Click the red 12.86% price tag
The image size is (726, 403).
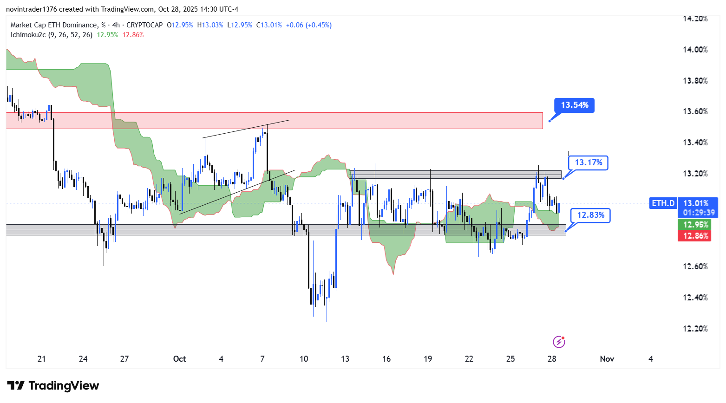coord(695,236)
